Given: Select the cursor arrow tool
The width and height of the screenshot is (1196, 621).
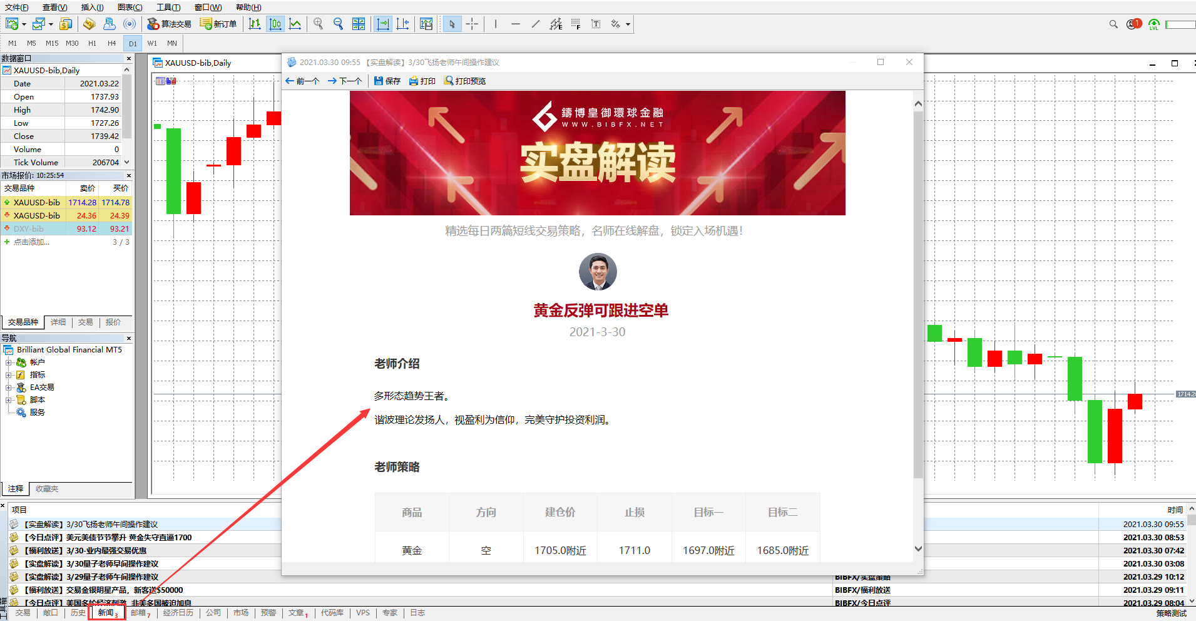Looking at the screenshot, I should pos(452,24).
